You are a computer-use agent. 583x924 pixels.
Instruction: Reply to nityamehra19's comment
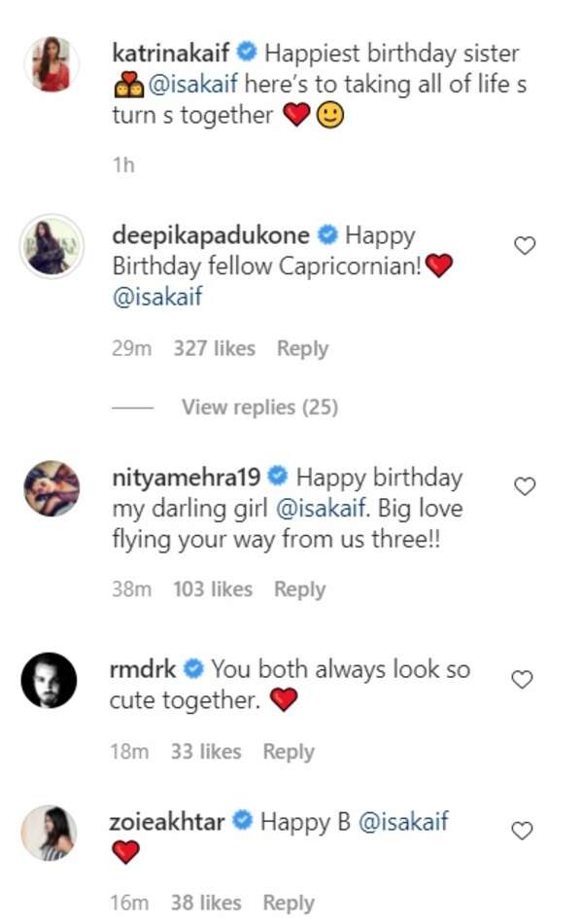pos(299,589)
